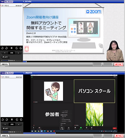The height and width of the screenshot is (138, 125).
Task: Open video options caret beside camera
Action: pos(42,128)
